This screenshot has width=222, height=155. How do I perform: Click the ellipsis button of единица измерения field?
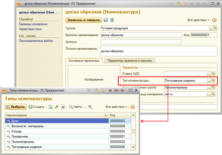209,94
